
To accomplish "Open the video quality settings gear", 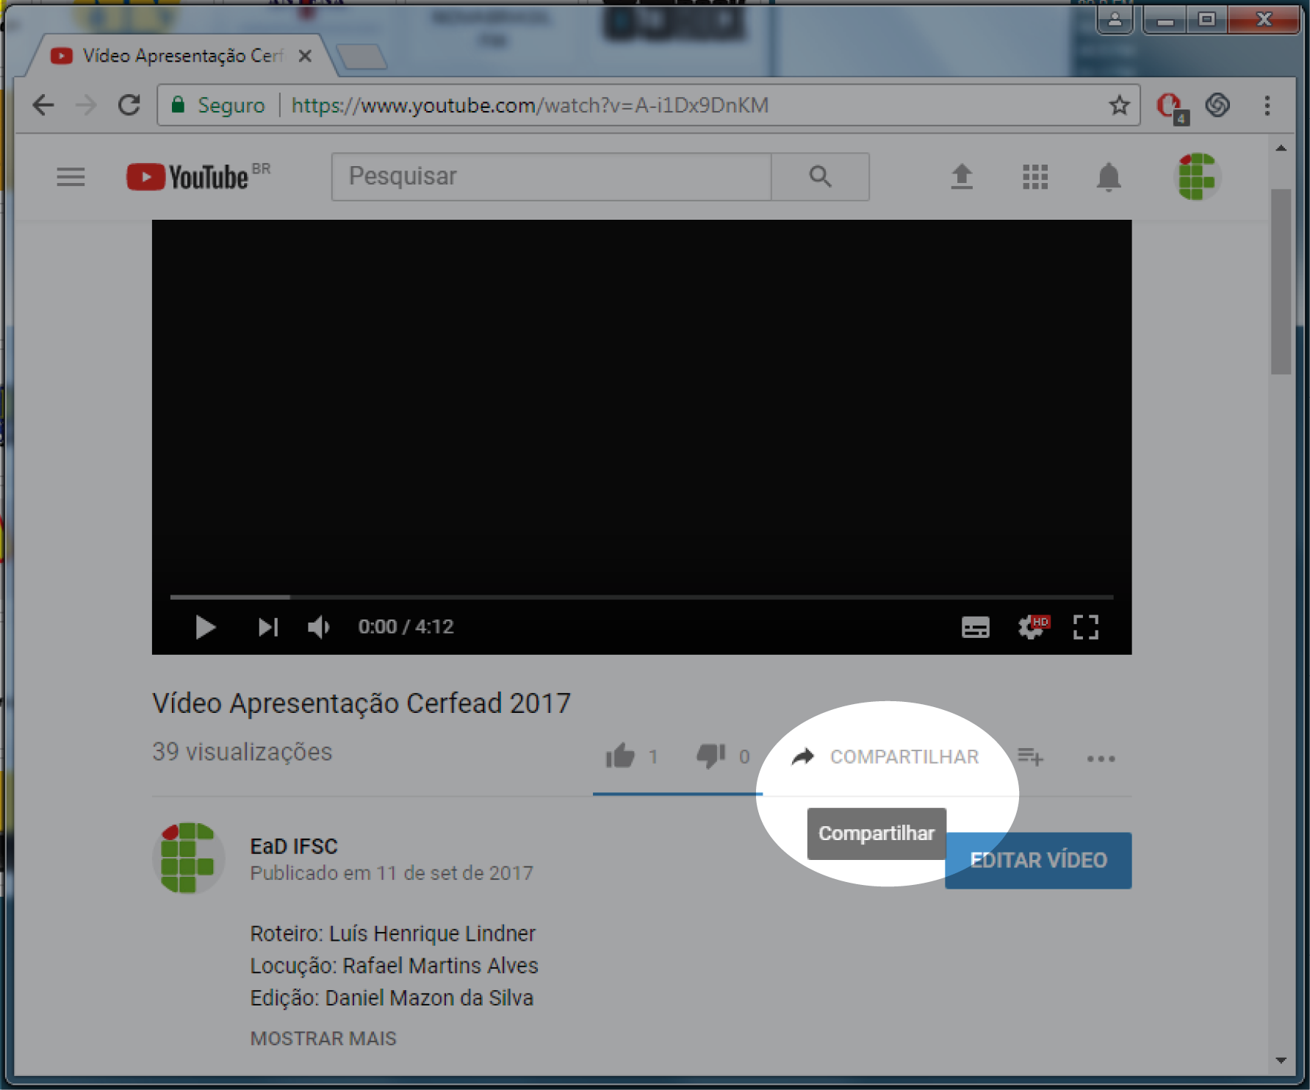I will coord(1031,627).
